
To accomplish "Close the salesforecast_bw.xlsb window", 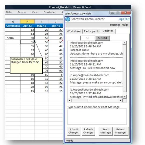I will tap(126, 13).
